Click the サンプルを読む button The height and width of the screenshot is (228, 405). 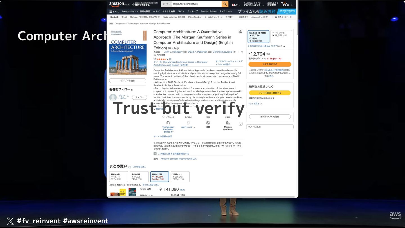pos(128,81)
